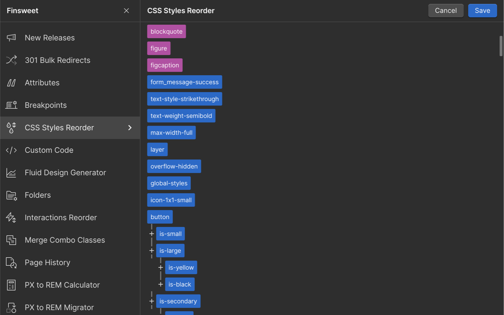
Task: Open the Fluid Design Generator chart icon
Action: (x=11, y=172)
